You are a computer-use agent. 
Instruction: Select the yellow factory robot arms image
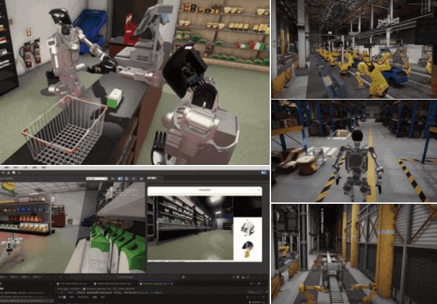pyautogui.click(x=354, y=49)
